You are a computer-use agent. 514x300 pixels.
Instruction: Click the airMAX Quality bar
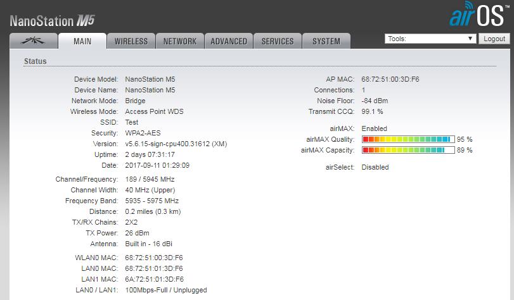[408, 139]
